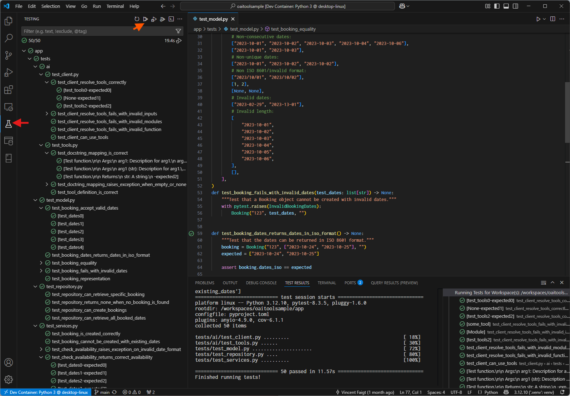
Task: Collapse the test_client.py tree node
Action: pos(41,74)
